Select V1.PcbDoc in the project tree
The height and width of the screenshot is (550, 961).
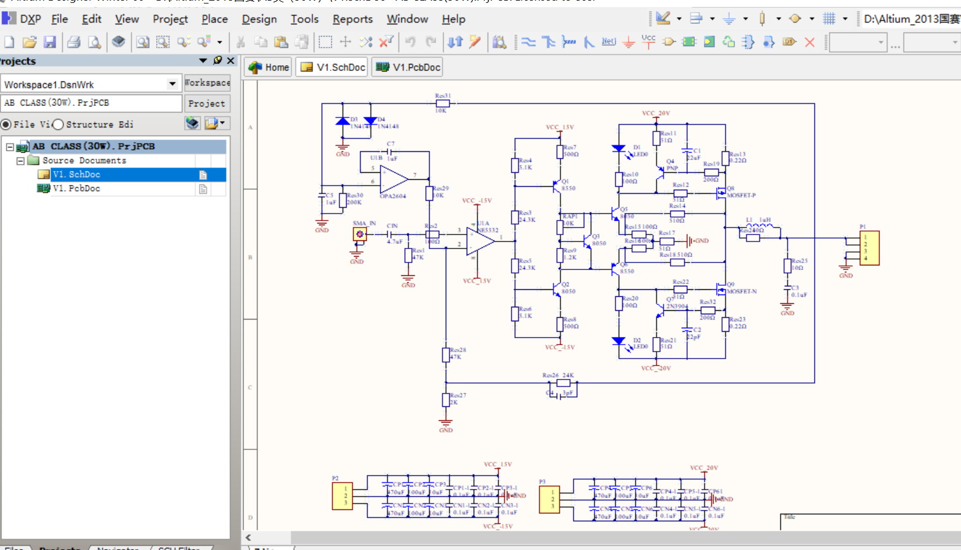coord(76,189)
